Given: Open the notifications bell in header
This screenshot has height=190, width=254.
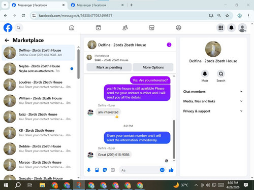Looking at the screenshot, I should tap(231, 28).
